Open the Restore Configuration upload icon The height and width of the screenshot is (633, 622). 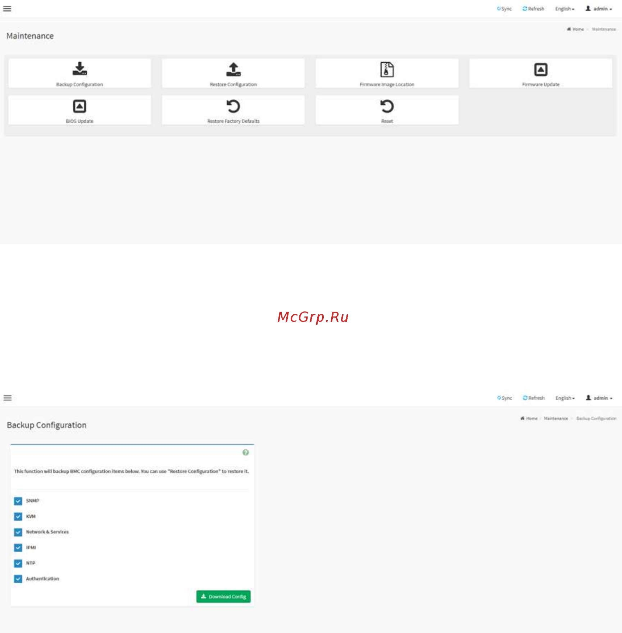[x=233, y=69]
